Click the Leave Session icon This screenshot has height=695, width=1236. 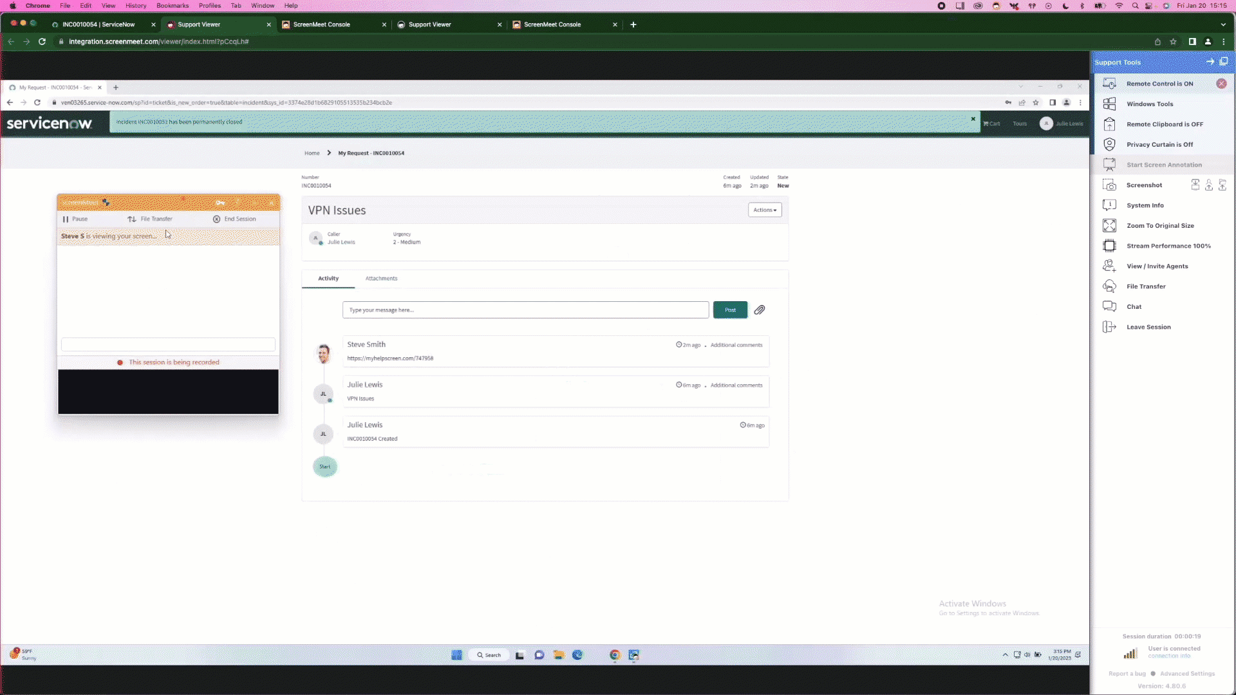(x=1110, y=327)
